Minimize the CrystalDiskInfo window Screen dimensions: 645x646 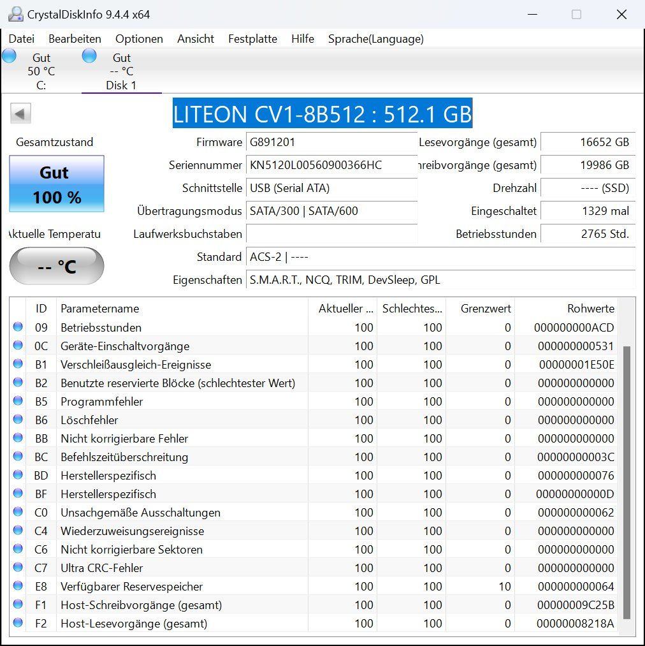tap(533, 15)
